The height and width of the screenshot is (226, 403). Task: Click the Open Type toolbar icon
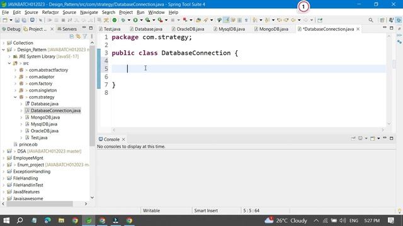(x=198, y=20)
